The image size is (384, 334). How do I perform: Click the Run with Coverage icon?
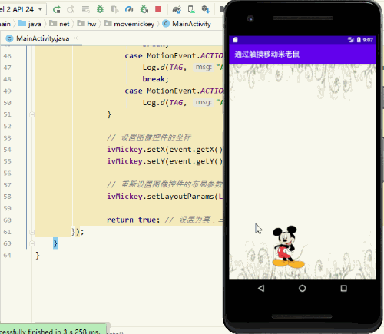pyautogui.click(x=114, y=9)
